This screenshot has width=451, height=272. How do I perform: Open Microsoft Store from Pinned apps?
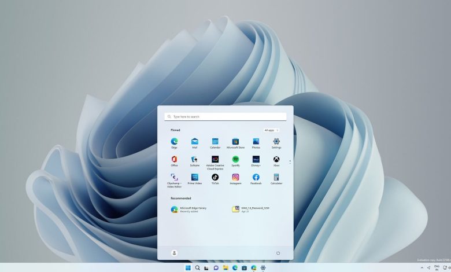[235, 143]
